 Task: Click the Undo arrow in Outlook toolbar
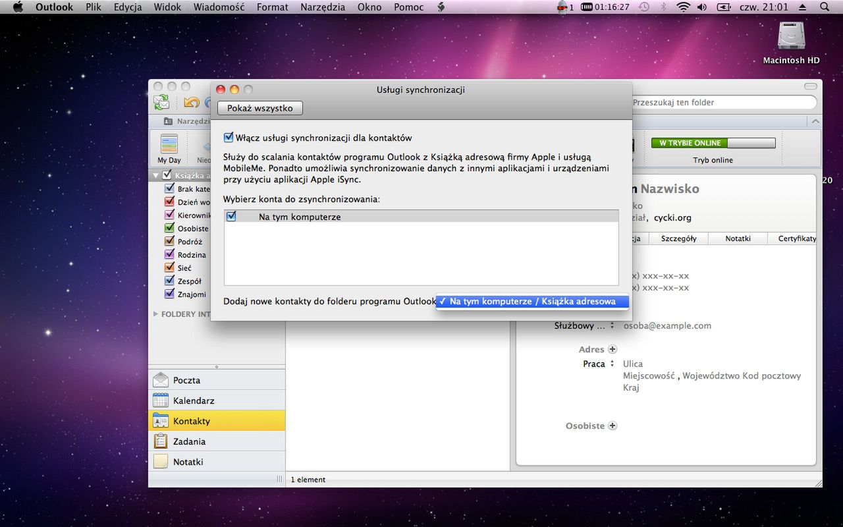192,102
